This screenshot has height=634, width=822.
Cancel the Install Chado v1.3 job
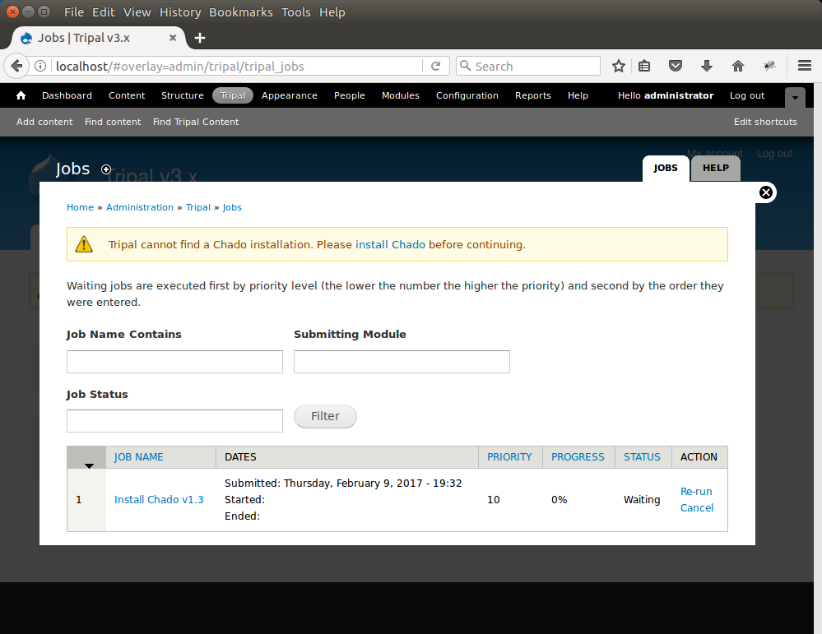click(697, 507)
